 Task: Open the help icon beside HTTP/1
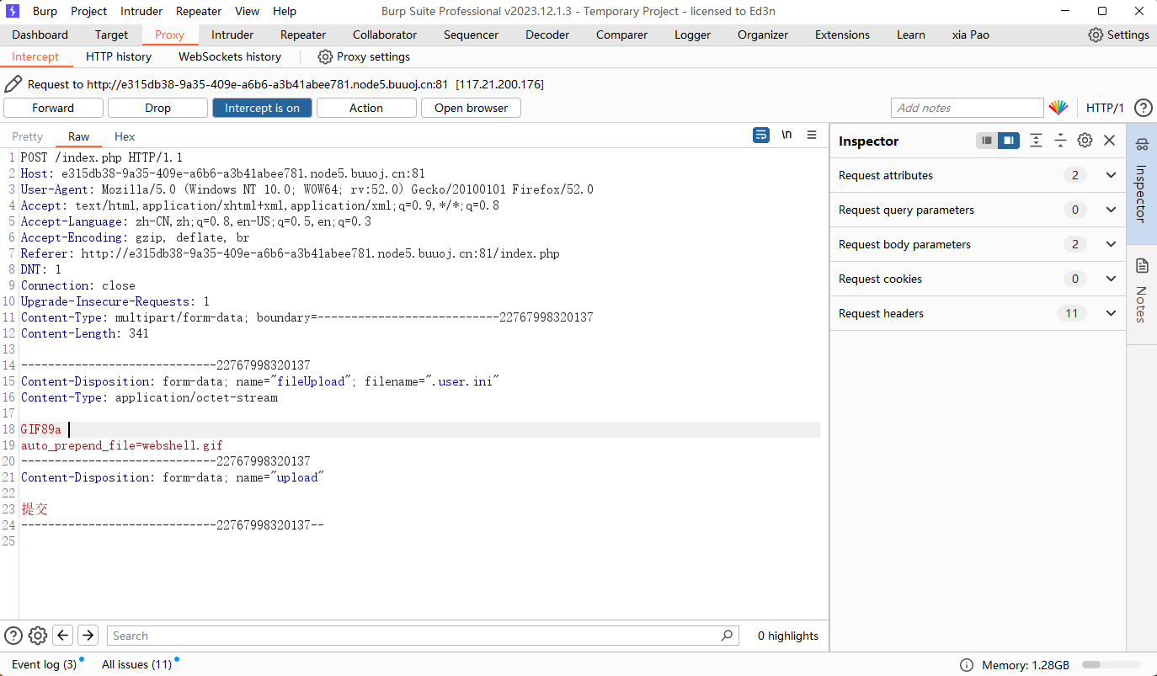(1143, 108)
